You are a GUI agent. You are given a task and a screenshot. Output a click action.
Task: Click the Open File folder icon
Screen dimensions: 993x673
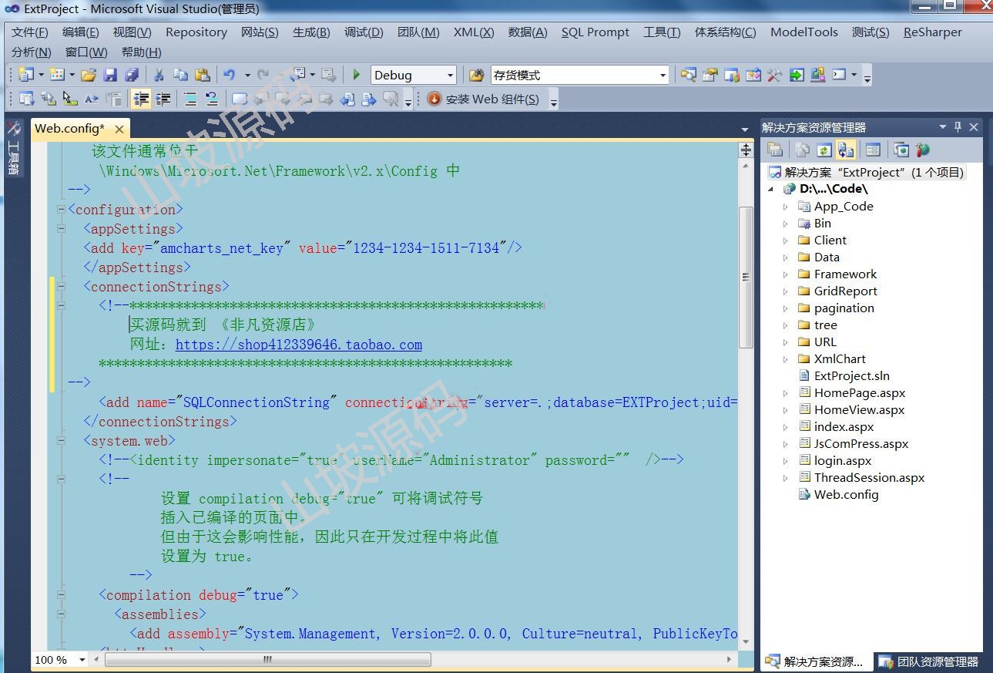pyautogui.click(x=89, y=75)
